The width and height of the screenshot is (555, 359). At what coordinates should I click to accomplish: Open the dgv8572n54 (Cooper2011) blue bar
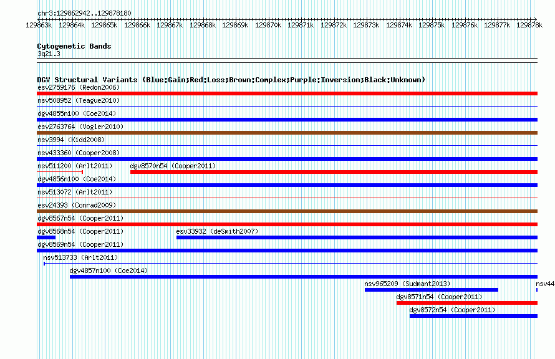[473, 316]
